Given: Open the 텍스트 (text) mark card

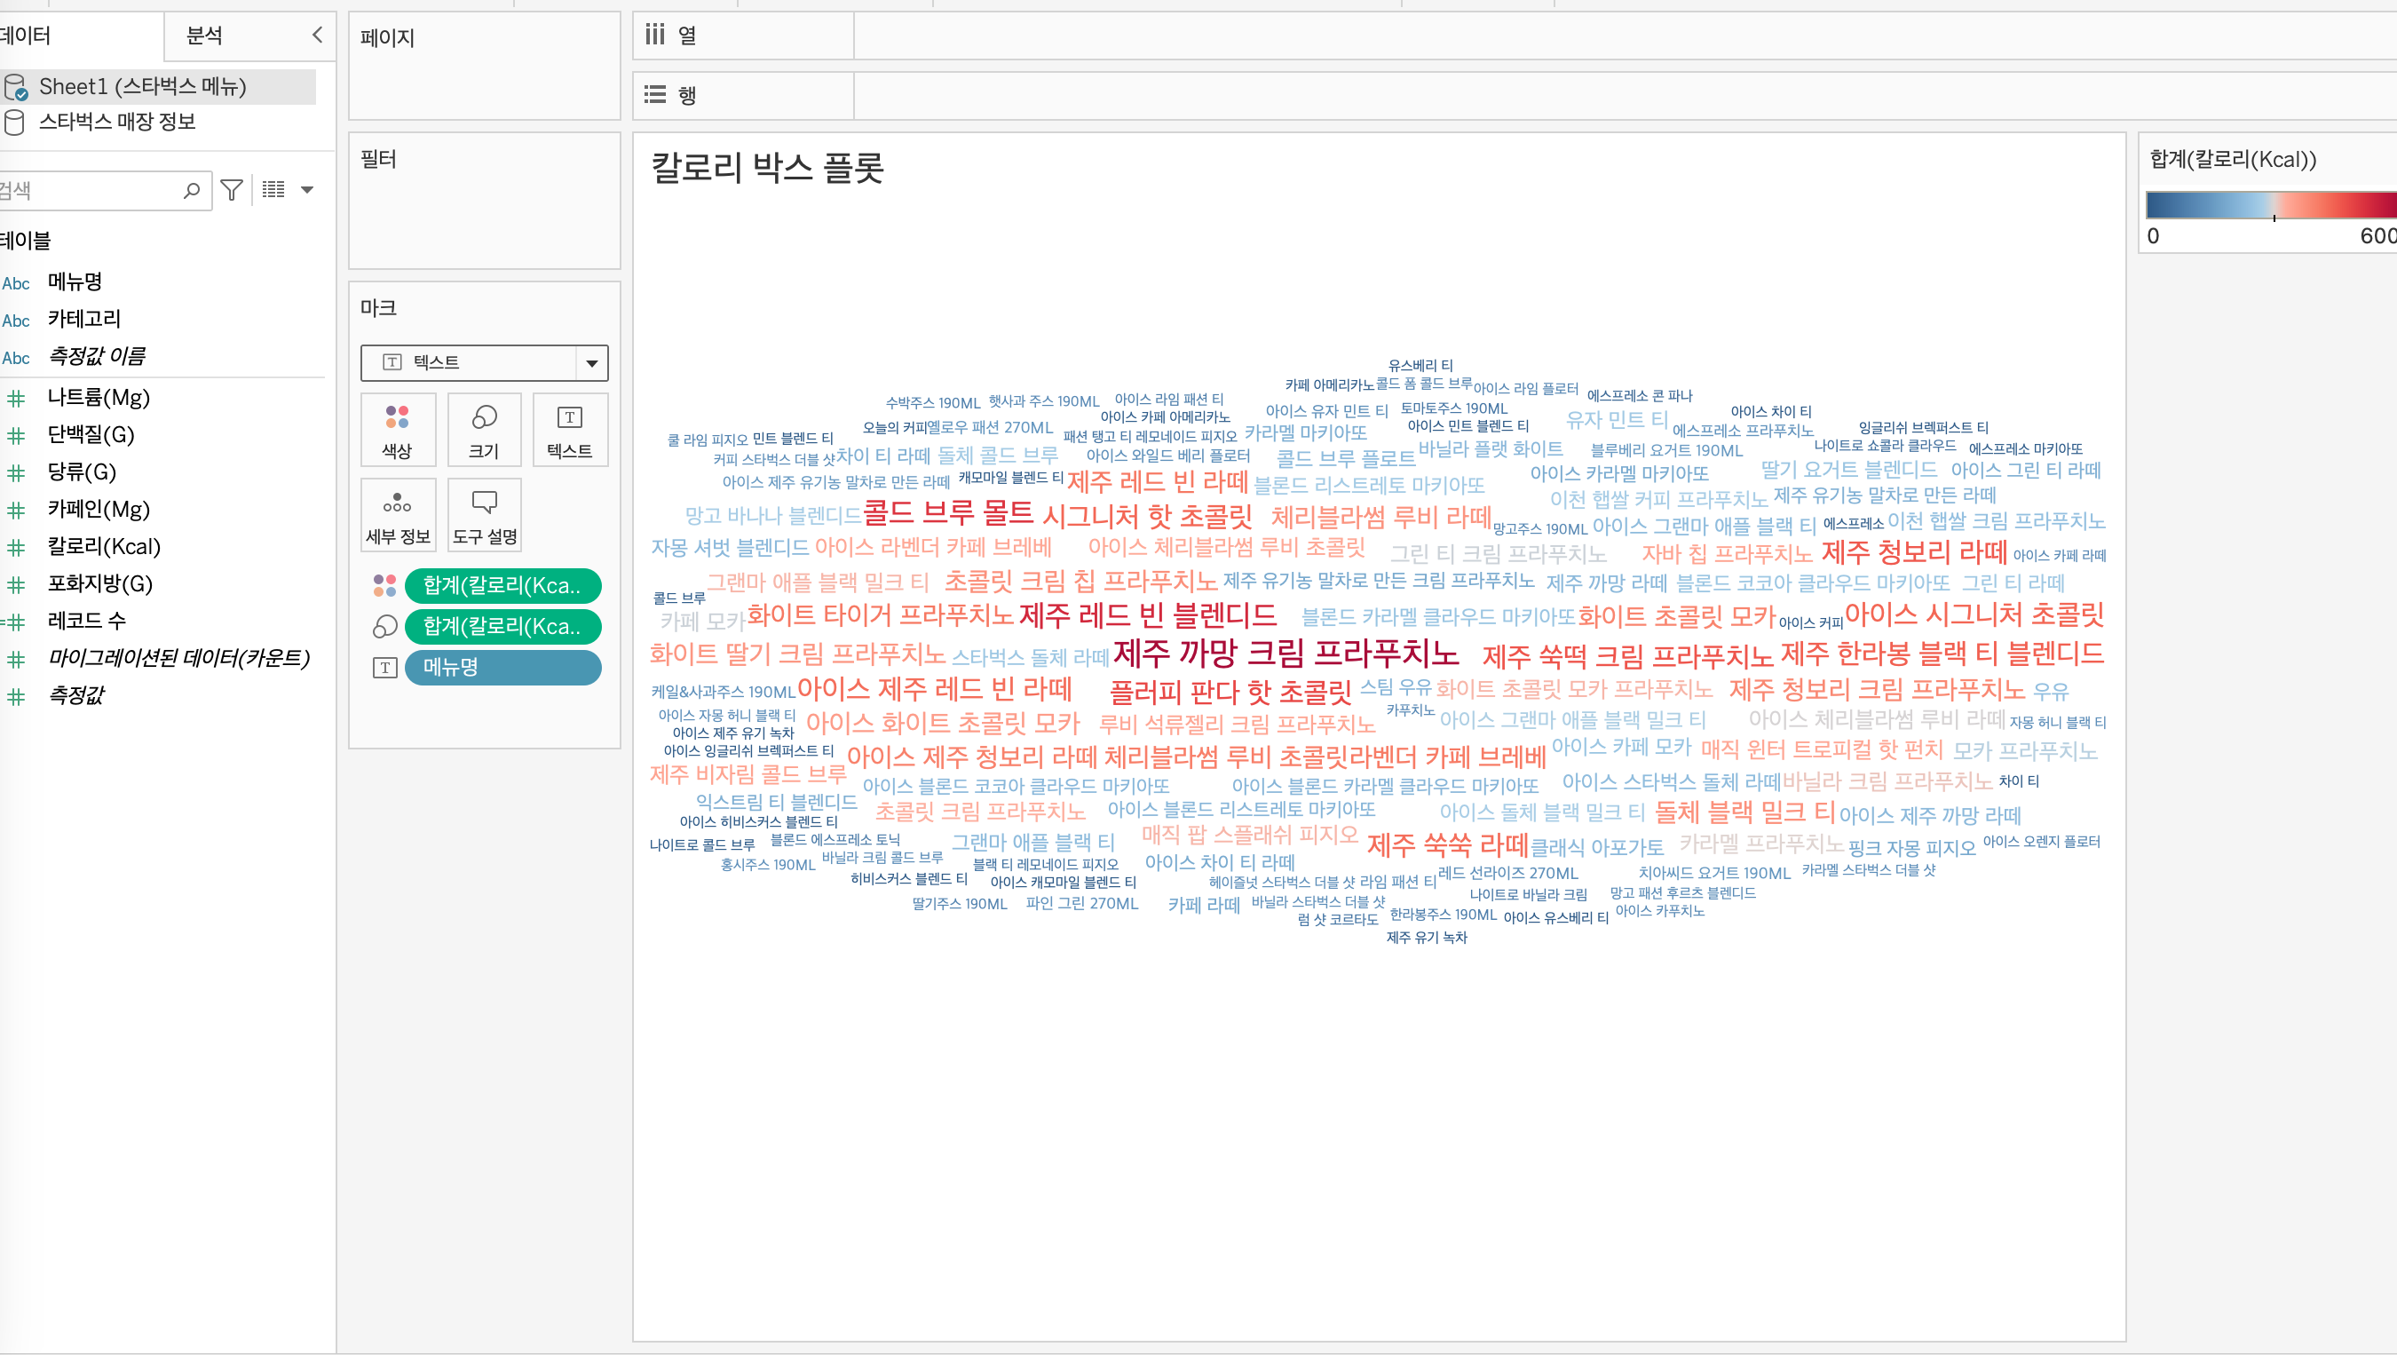Looking at the screenshot, I should tap(569, 429).
